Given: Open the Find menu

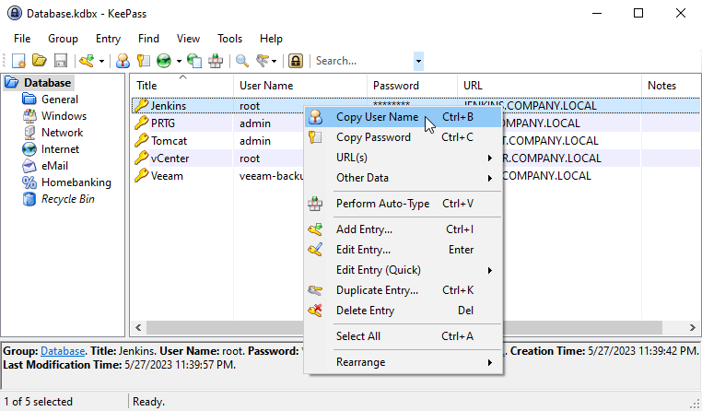Looking at the screenshot, I should pos(148,39).
